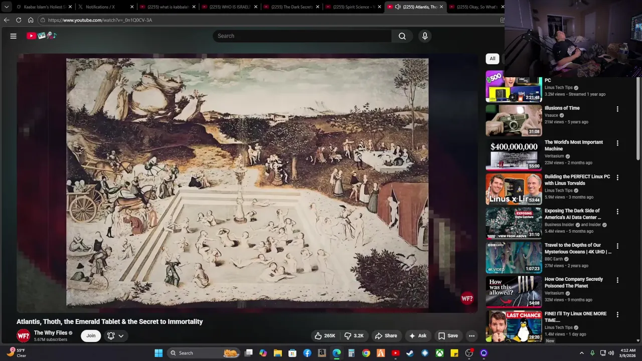
Task: Open options menu for Illusions of Time
Action: [617, 109]
